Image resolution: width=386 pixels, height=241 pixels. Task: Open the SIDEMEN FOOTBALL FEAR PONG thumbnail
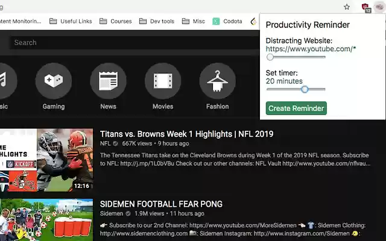click(46, 220)
